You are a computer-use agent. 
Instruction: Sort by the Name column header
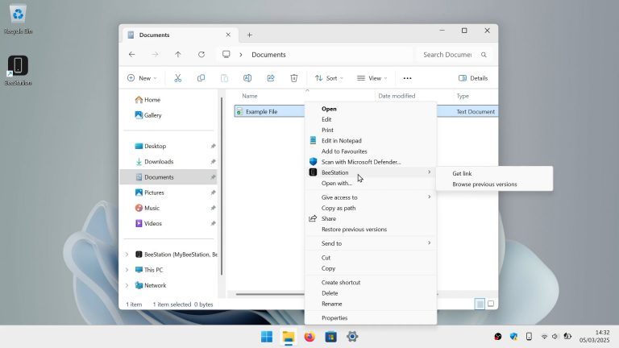coord(250,96)
